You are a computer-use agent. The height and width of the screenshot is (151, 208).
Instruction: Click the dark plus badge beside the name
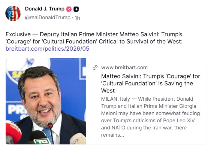[76, 9]
